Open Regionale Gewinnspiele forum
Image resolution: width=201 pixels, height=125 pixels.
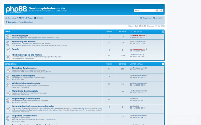(24, 116)
